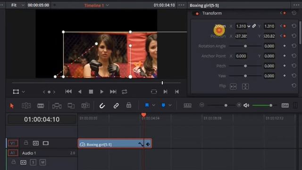Reset the entire Transform section
The width and height of the screenshot is (302, 170).
pos(294,13)
